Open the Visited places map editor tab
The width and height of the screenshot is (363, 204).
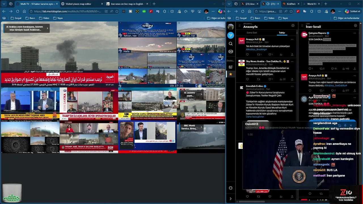pyautogui.click(x=82, y=4)
